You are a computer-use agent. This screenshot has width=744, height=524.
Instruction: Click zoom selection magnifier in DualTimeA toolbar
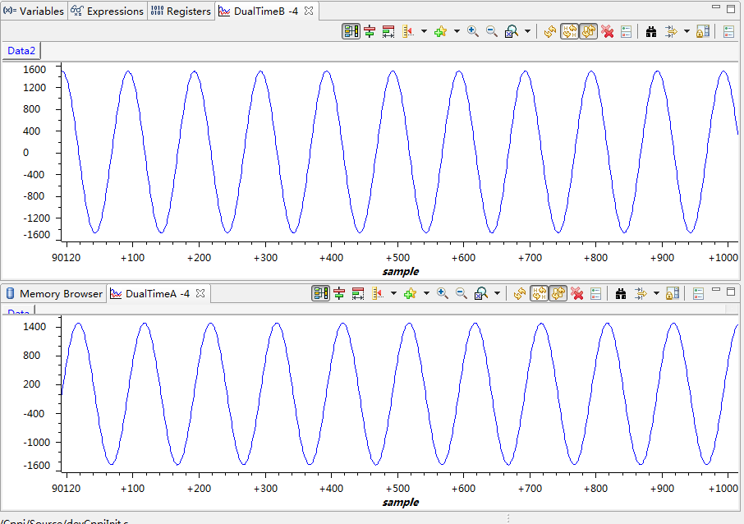(x=480, y=294)
